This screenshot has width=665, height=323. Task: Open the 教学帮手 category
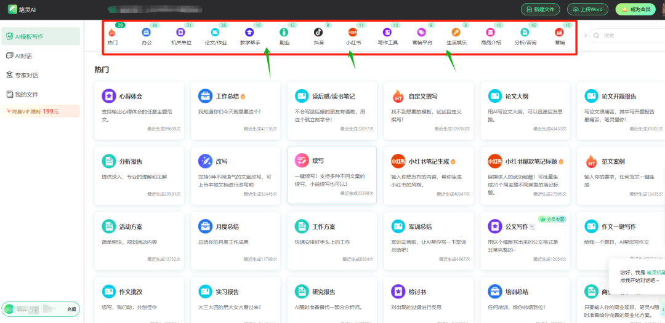[250, 36]
